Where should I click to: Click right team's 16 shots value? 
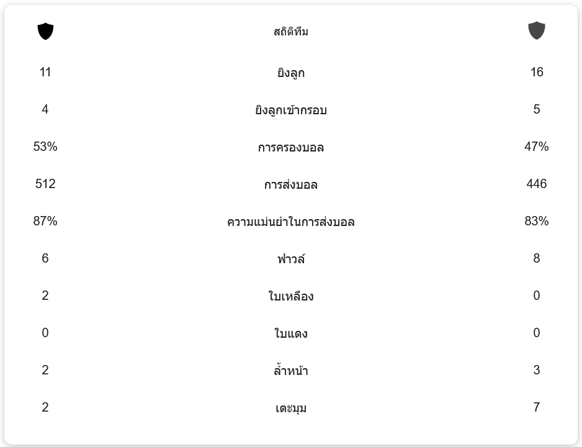pos(537,72)
